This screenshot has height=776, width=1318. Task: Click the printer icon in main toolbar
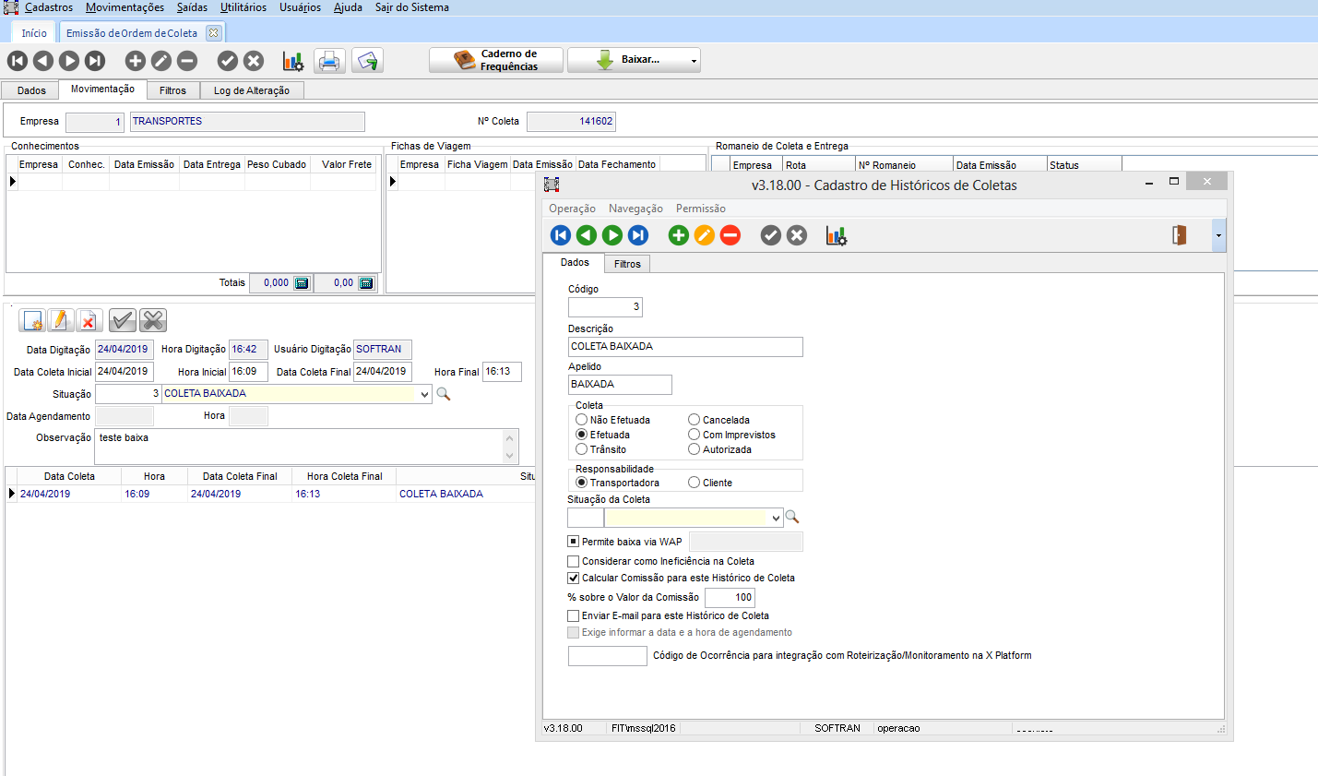(329, 61)
